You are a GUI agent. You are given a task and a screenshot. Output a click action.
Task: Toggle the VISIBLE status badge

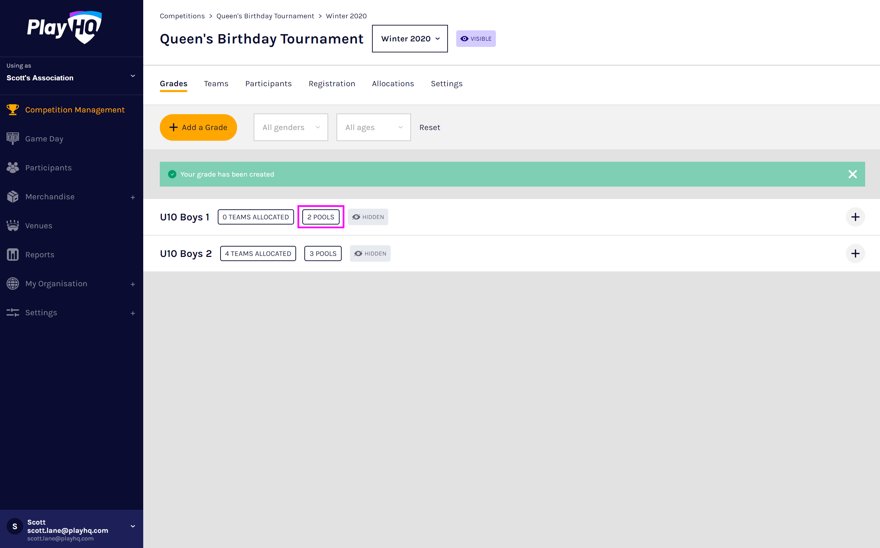pos(476,39)
